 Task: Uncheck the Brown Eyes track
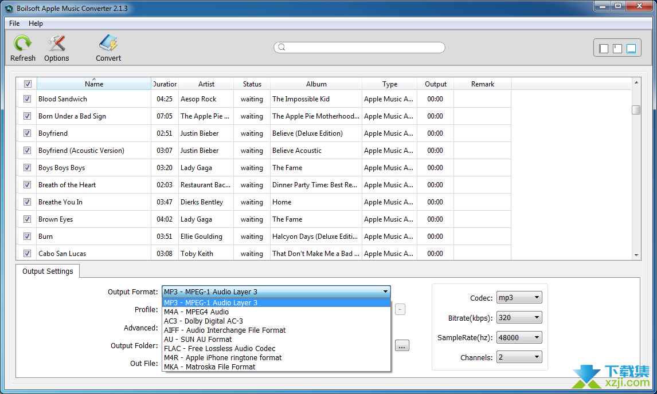click(x=28, y=219)
